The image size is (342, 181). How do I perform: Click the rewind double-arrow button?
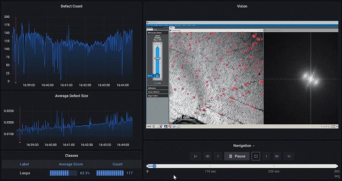pyautogui.click(x=207, y=156)
